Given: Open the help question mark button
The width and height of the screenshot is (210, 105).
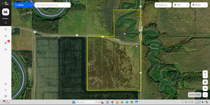Looking at the screenshot, I should [205, 95].
